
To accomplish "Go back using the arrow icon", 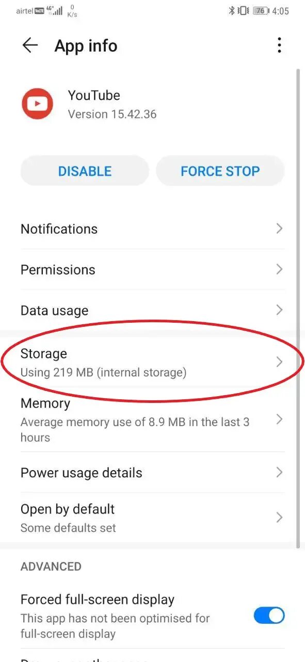I will click(30, 46).
